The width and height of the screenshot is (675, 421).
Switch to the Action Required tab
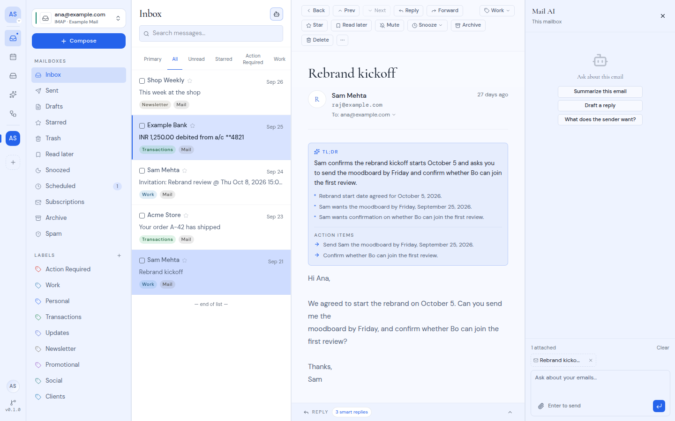point(253,59)
